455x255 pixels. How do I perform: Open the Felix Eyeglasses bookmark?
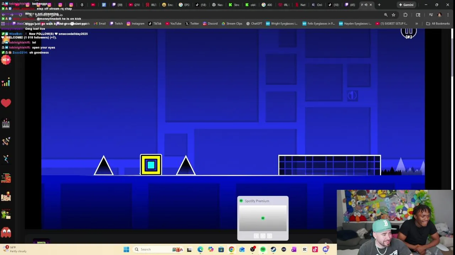click(x=318, y=24)
